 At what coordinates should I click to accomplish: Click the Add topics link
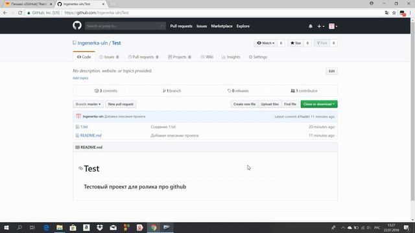point(80,78)
